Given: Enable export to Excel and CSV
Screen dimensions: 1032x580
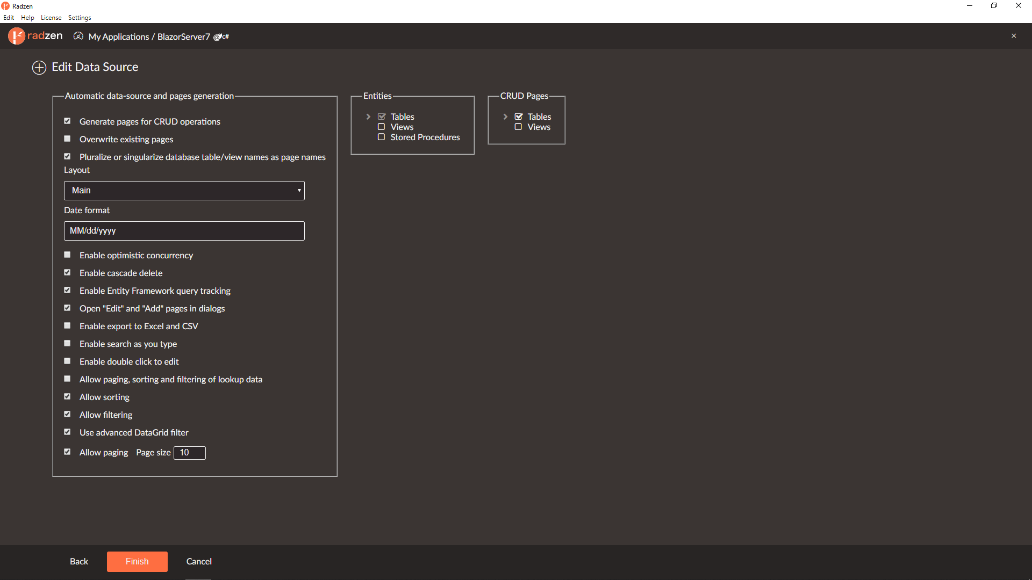Looking at the screenshot, I should (x=67, y=325).
